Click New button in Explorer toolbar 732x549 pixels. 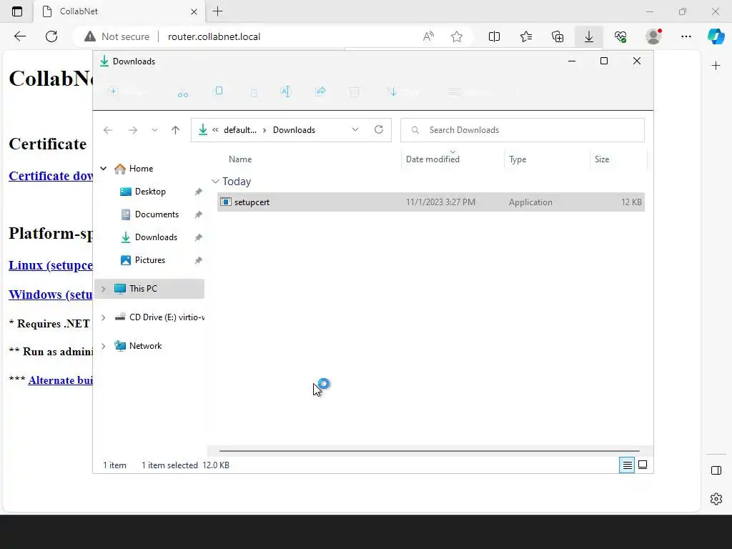click(x=128, y=92)
